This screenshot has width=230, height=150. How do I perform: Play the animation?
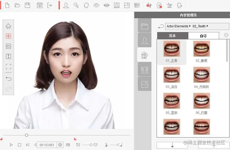click(11, 145)
